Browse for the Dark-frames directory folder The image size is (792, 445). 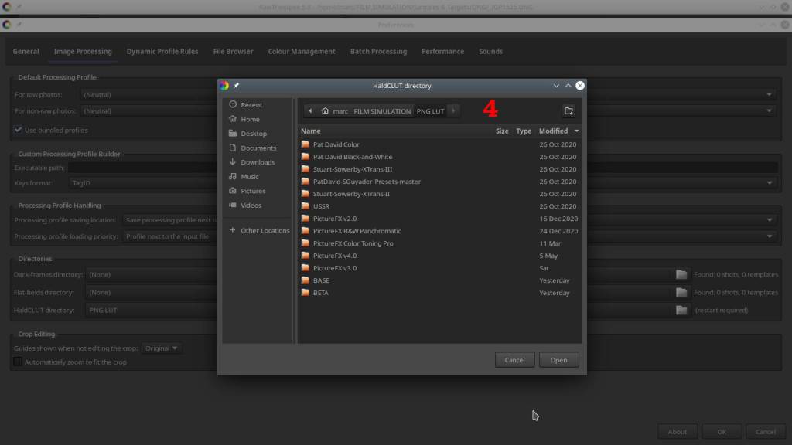coord(681,274)
